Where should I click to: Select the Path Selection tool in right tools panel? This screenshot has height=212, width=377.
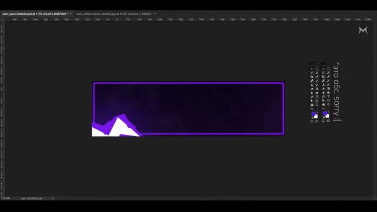[323, 101]
